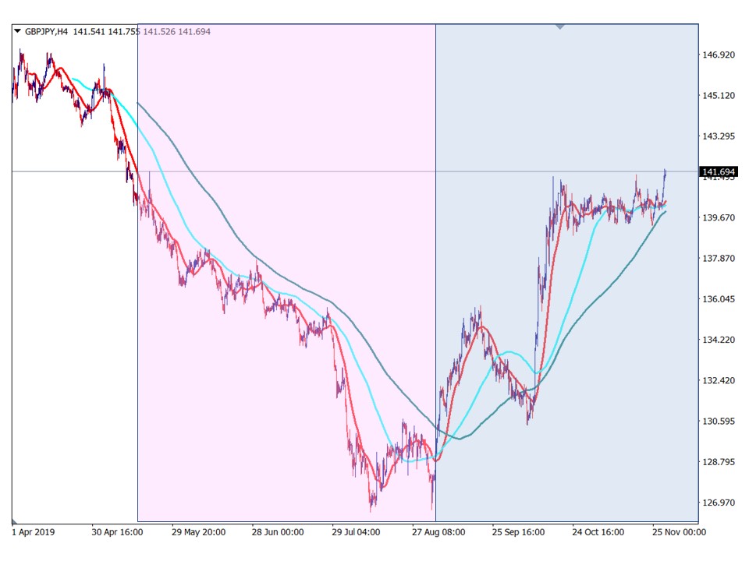Screen dimensions: 749x561
Task: Click the small triangle in bottom-left chart corner
Action: point(15,520)
